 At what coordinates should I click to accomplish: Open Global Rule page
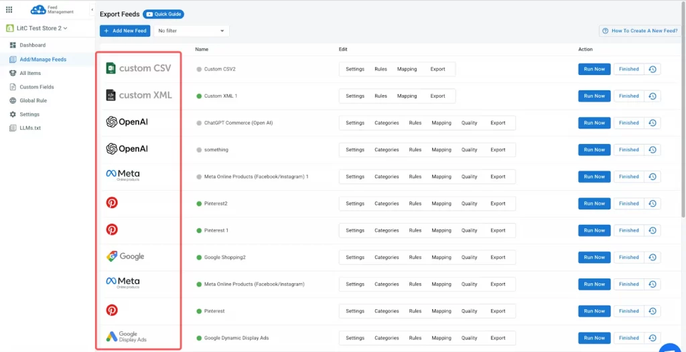click(33, 100)
